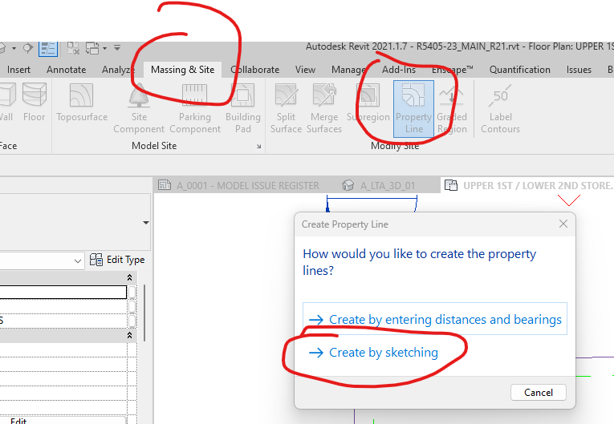Expand the properties filter dropdown chevron
Viewport: 614px width, 424px height.
(78, 261)
